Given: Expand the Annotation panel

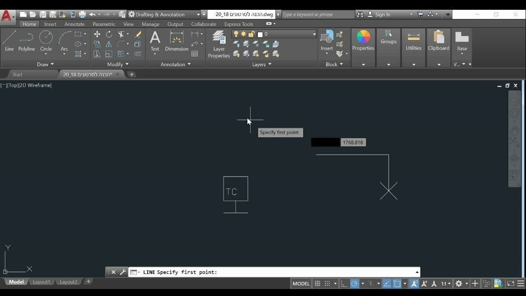Looking at the screenshot, I should pyautogui.click(x=175, y=64).
